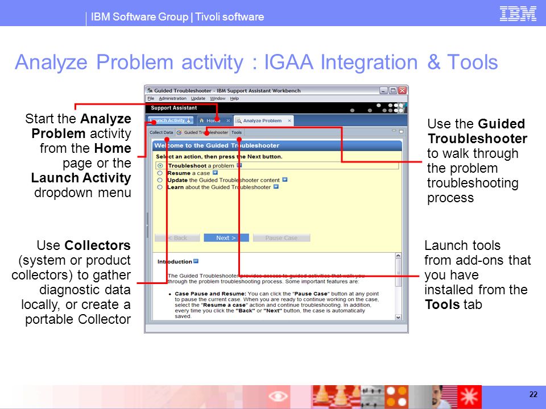
Task: Switch to the Home tab
Action: click(x=213, y=120)
